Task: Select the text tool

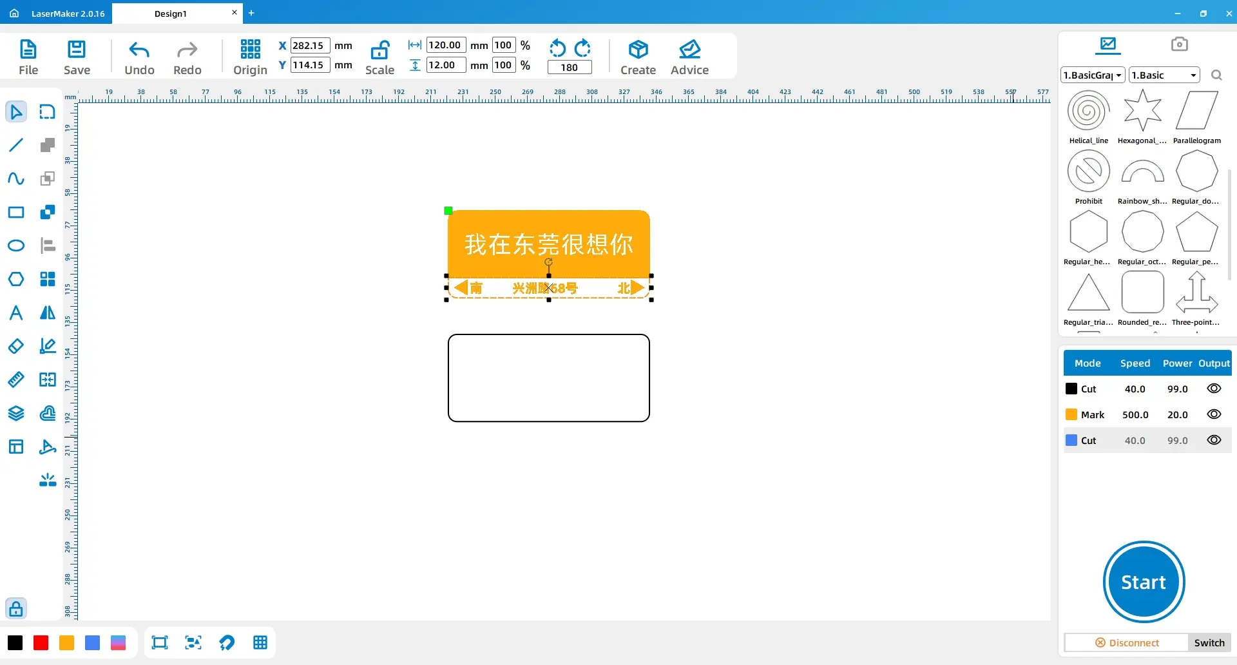Action: pyautogui.click(x=16, y=313)
